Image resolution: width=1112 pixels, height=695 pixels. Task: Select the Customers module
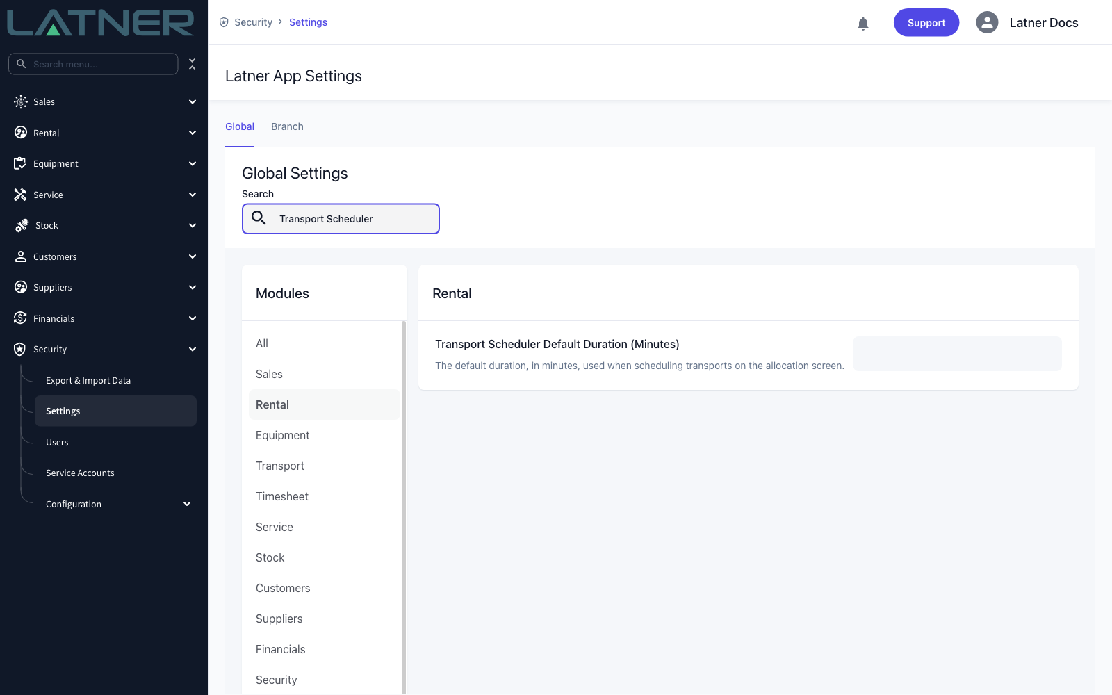(324, 588)
